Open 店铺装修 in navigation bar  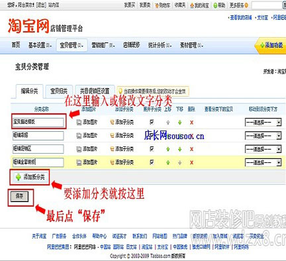(131, 45)
